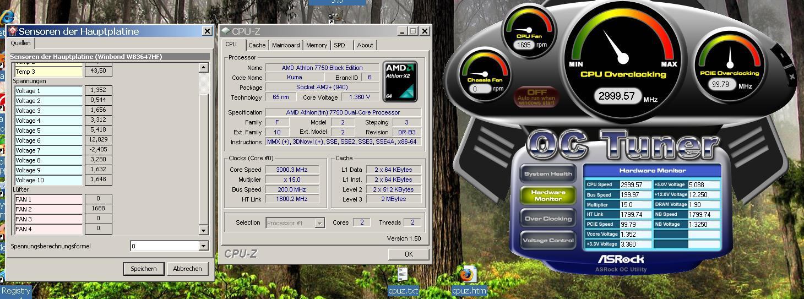Image resolution: width=804 pixels, height=299 pixels.
Task: Select the Quellen tab
Action: 21,43
